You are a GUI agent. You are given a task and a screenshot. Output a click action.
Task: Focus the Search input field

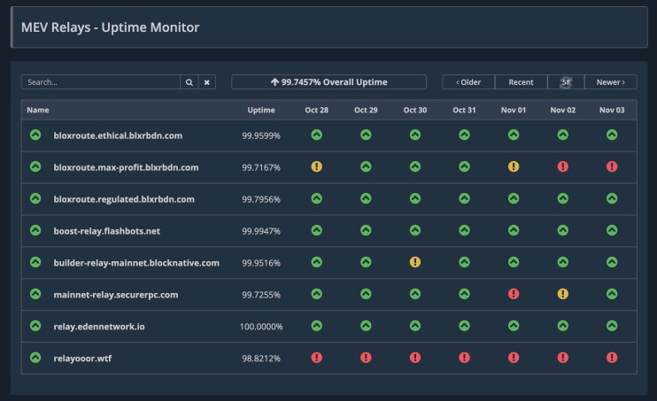click(x=100, y=82)
